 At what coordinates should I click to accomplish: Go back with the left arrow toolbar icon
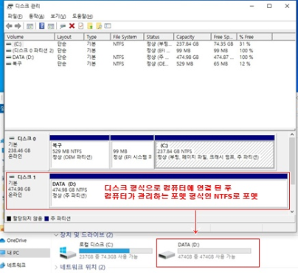pyautogui.click(x=9, y=26)
